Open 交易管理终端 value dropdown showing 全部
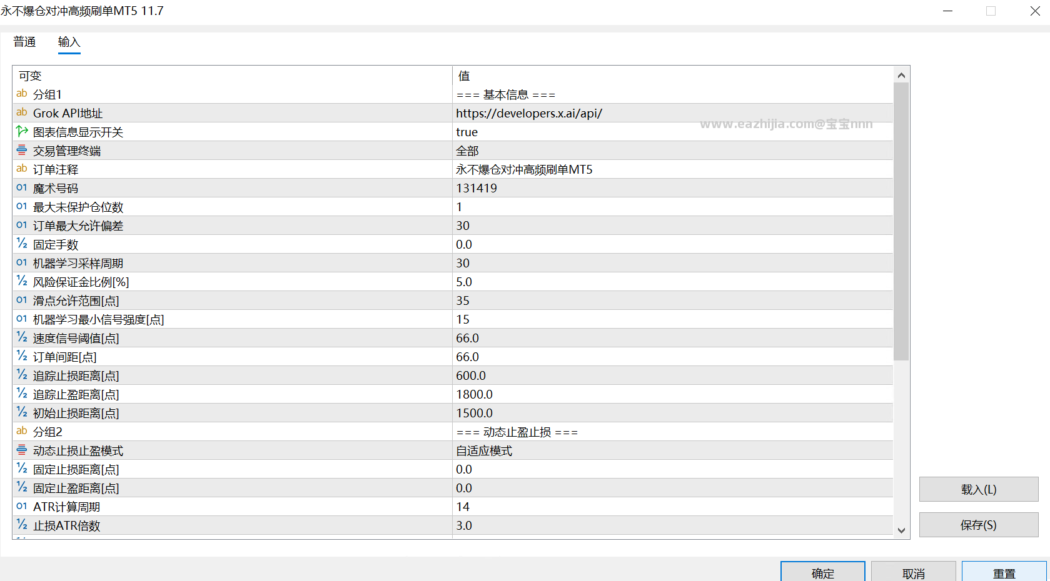The image size is (1050, 581). (672, 151)
